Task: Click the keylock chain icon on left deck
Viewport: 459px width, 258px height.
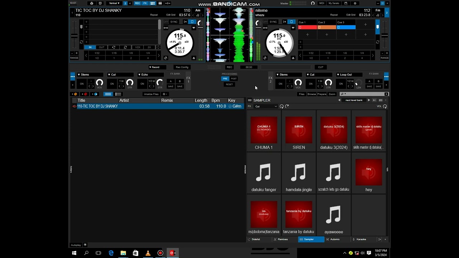Action: tap(166, 28)
